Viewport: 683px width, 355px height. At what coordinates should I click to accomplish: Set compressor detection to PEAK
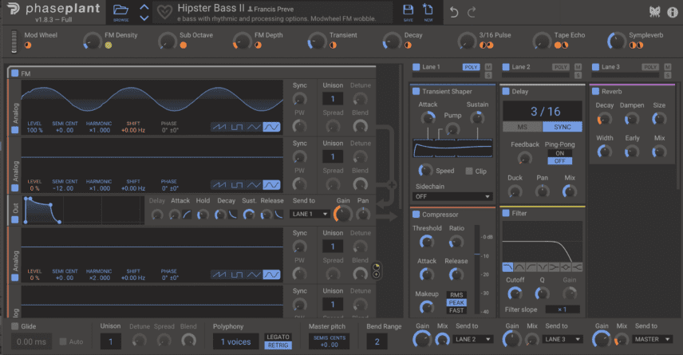456,302
